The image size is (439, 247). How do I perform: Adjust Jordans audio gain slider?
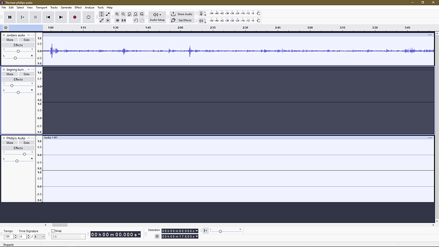(18, 52)
